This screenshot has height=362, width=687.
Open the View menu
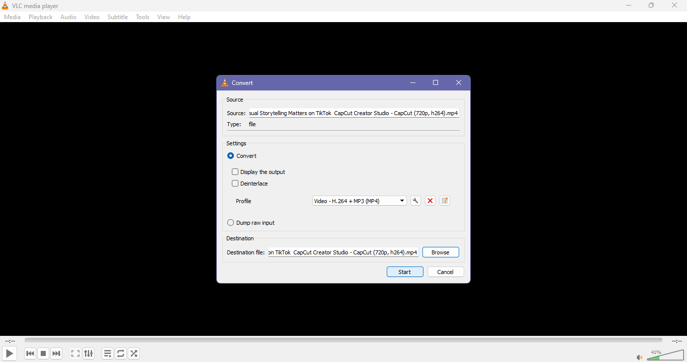point(164,17)
